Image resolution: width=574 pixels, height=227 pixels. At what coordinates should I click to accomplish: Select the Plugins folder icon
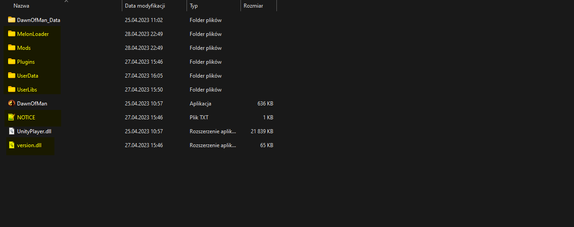(x=12, y=61)
